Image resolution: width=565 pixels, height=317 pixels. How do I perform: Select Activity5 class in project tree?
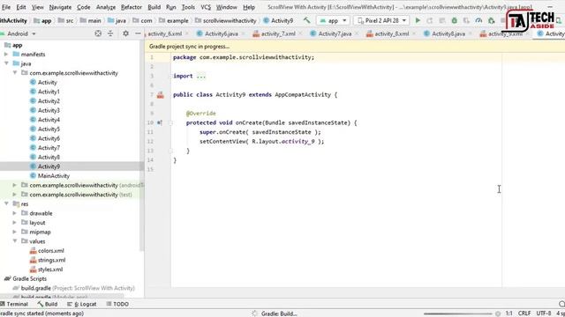pos(49,129)
